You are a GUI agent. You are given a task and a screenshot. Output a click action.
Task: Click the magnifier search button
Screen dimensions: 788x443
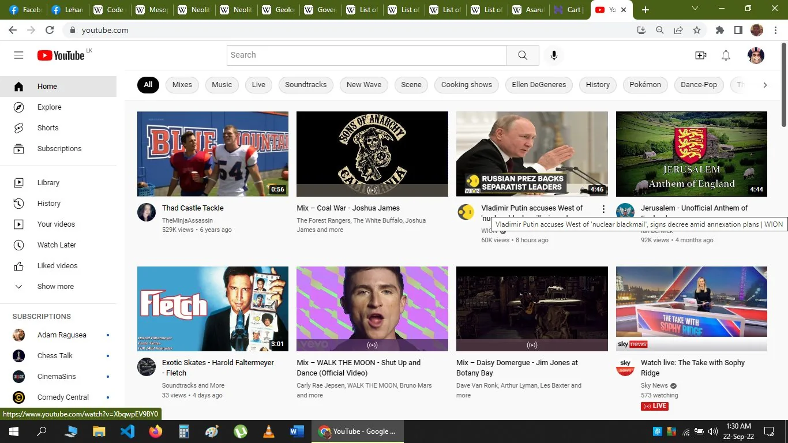click(523, 55)
